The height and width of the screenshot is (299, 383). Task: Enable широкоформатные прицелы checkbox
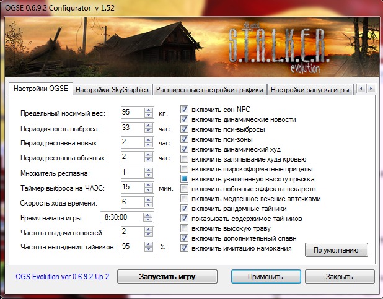coord(184,169)
